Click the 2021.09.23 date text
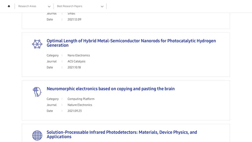This screenshot has width=252, height=142. pos(74,111)
